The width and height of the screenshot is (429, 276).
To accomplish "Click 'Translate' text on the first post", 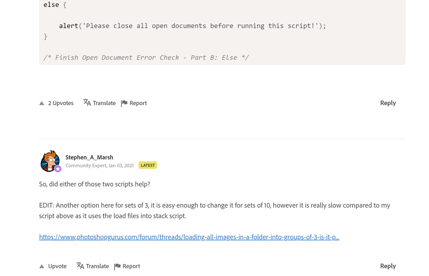I will click(104, 103).
